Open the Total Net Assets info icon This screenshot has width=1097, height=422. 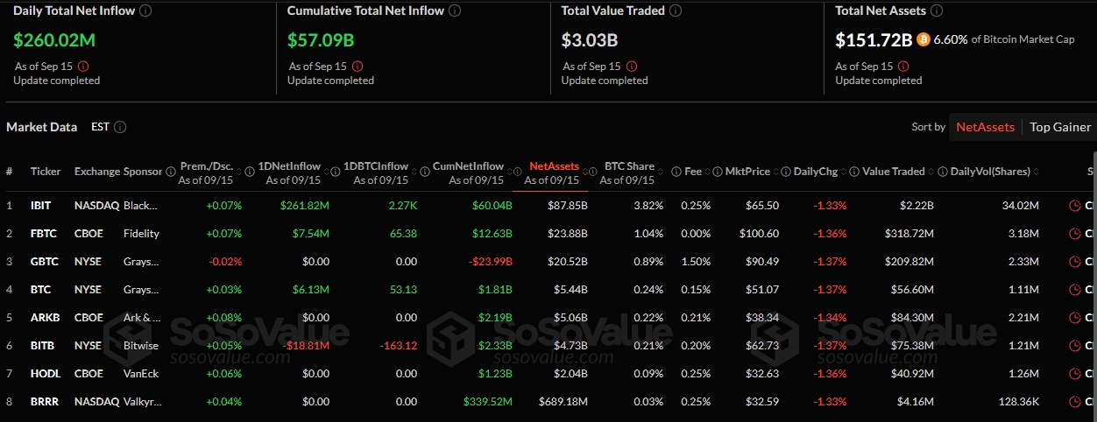pyautogui.click(x=936, y=11)
